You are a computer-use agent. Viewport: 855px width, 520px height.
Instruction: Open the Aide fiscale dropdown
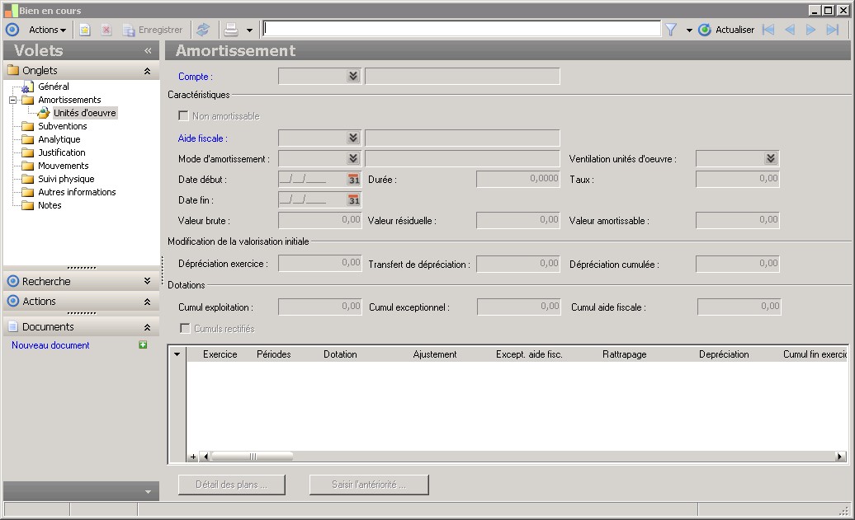[x=353, y=138]
